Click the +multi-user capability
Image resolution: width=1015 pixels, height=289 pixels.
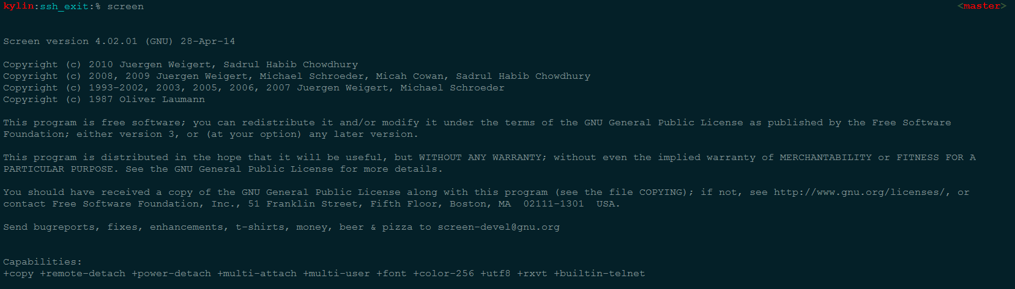pyautogui.click(x=336, y=273)
